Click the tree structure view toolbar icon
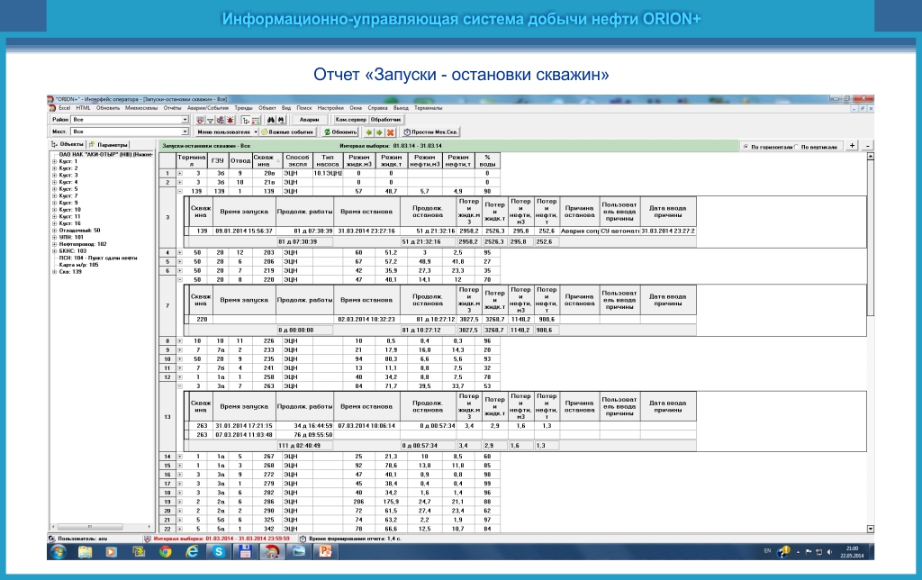Screen dimensions: 922x580 click(x=246, y=120)
